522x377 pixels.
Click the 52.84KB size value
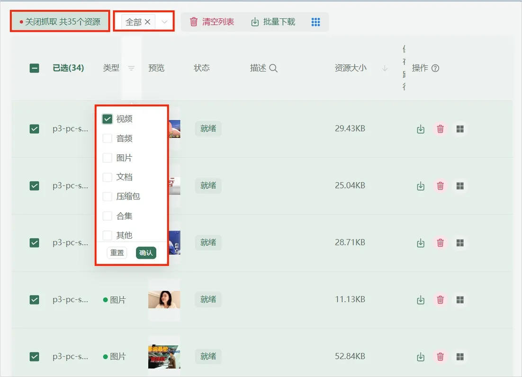point(350,356)
